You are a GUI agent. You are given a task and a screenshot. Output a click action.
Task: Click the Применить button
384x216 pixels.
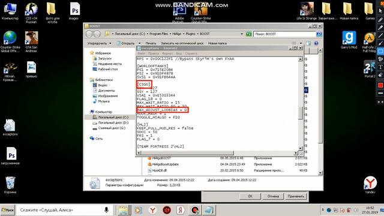[296, 196]
